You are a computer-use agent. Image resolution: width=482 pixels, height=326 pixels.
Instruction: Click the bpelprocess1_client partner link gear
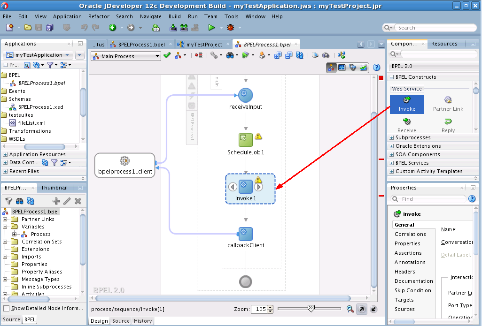(124, 160)
